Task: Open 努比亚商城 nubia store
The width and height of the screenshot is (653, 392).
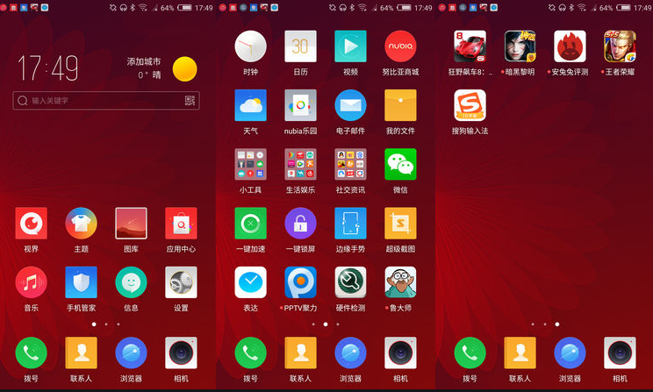Action: click(x=400, y=46)
